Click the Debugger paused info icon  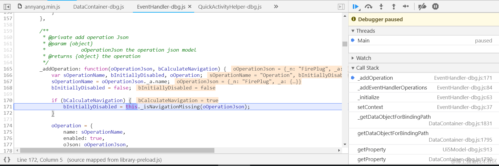(354, 19)
